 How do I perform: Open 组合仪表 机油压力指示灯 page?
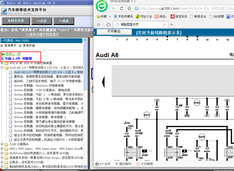point(48,139)
